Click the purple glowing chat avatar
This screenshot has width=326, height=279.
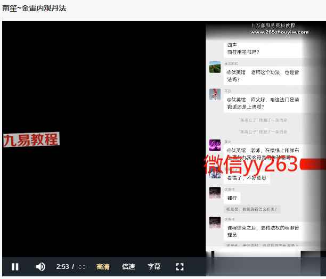215,145
